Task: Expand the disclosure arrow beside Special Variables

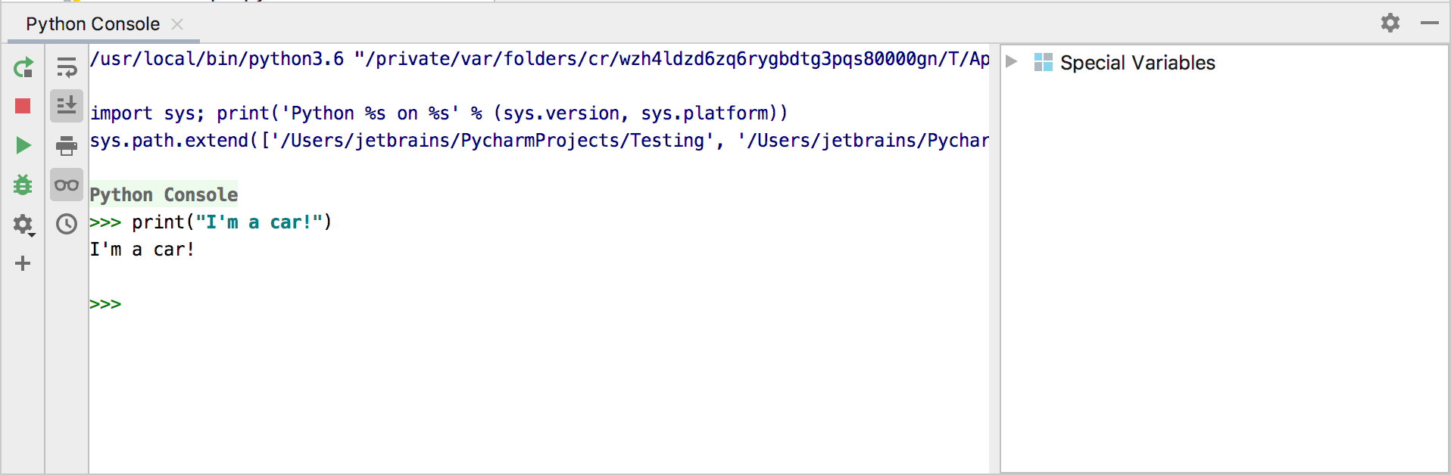Action: [x=1013, y=63]
